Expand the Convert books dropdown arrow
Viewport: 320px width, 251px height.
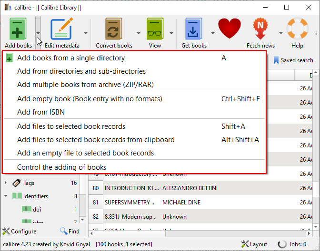click(x=139, y=33)
